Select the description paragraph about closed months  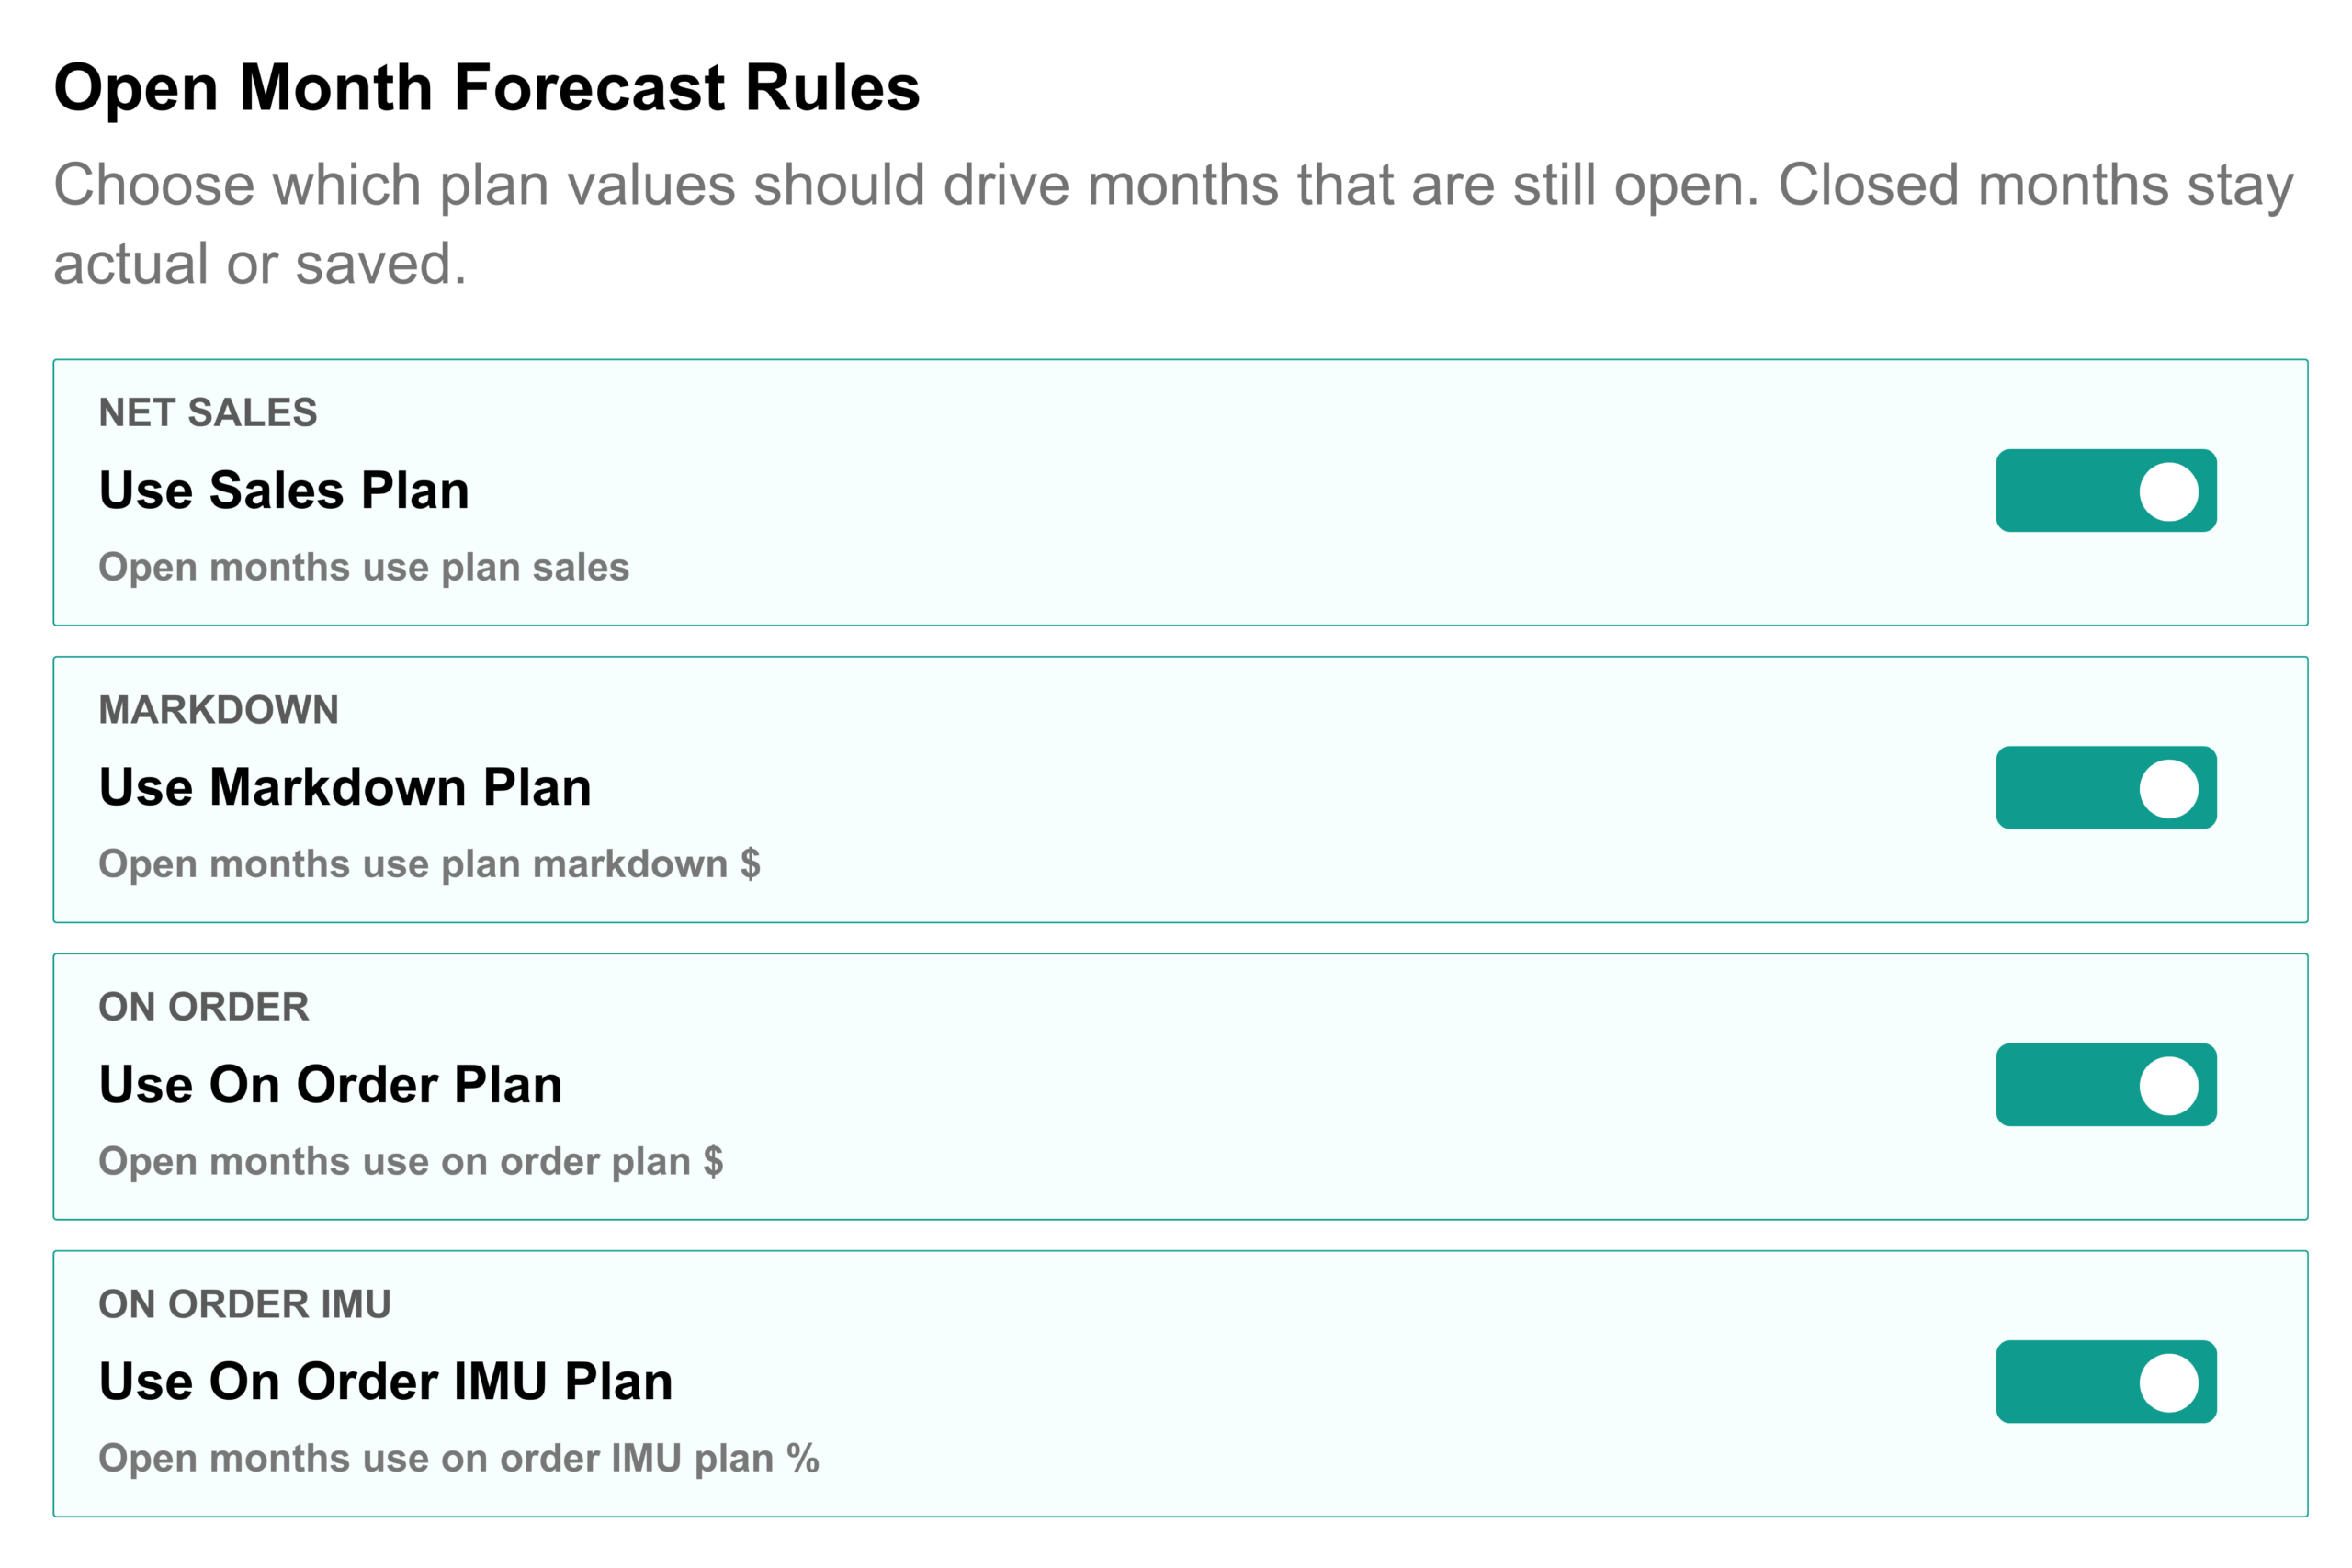[x=1174, y=224]
